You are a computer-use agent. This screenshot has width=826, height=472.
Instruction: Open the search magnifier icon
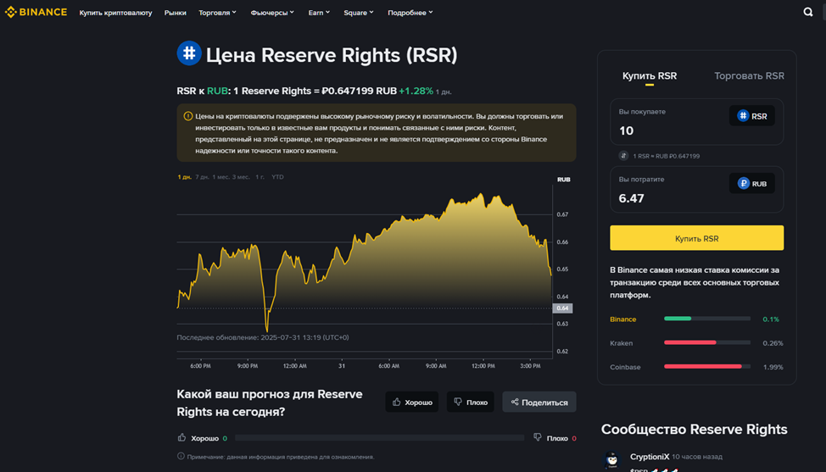[807, 12]
